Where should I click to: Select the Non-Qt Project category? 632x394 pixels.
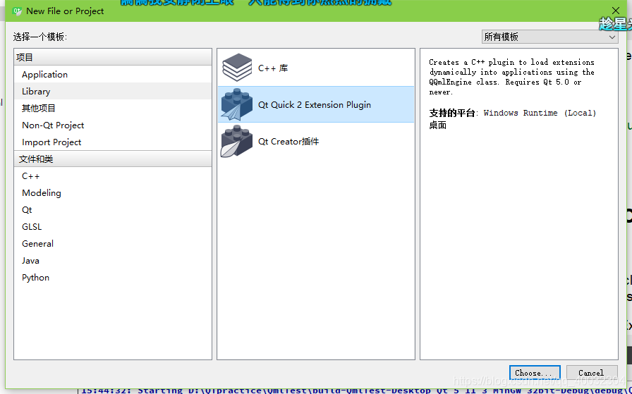113,125
